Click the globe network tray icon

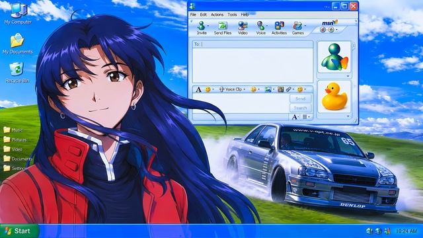pos(378,231)
